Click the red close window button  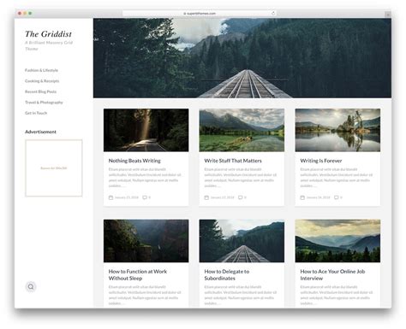(20, 13)
